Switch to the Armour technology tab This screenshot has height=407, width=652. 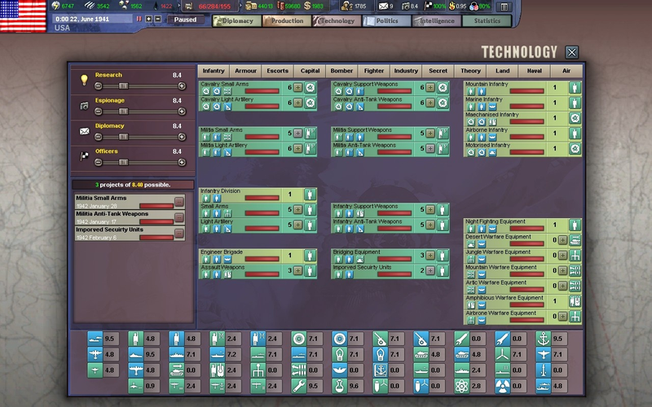tap(246, 71)
